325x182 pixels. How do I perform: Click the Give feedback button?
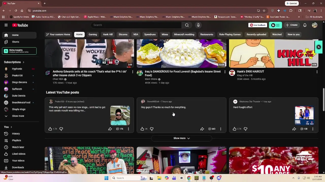click(258, 25)
